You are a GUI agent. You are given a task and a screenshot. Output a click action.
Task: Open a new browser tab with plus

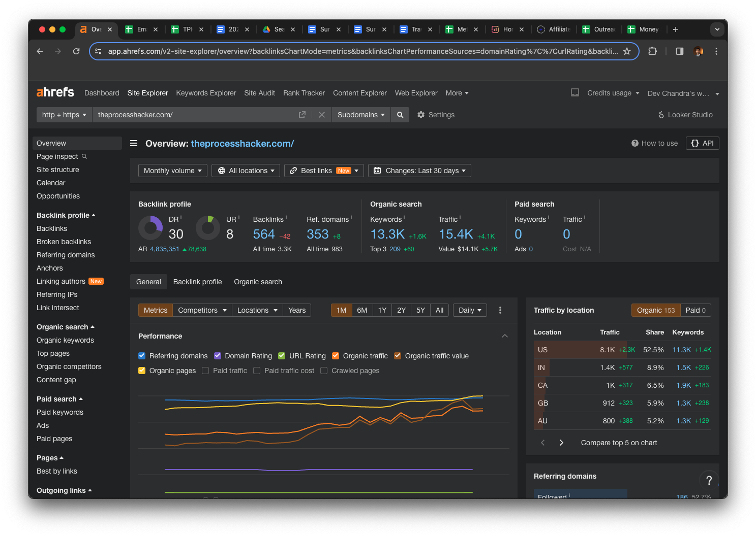click(676, 29)
